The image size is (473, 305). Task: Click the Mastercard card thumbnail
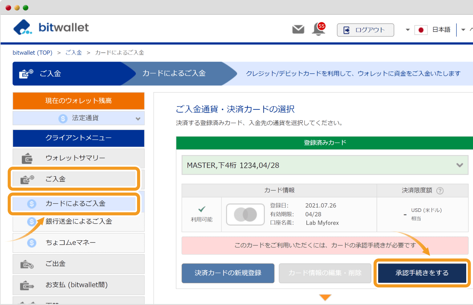(x=245, y=214)
